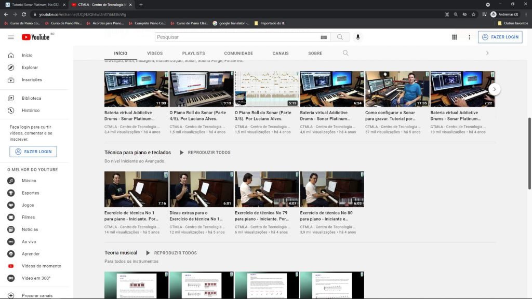Image resolution: width=532 pixels, height=299 pixels.
Task: Switch to the PLAYLISTS channel tab
Action: tap(193, 53)
